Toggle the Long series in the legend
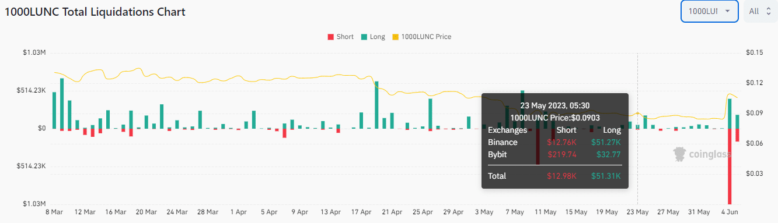 373,37
